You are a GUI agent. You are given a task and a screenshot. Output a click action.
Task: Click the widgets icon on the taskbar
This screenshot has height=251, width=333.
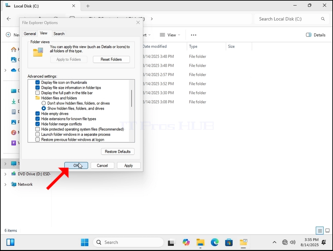[x=10, y=242]
